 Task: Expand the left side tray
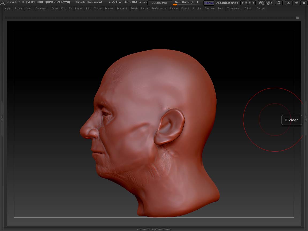coord(2,118)
